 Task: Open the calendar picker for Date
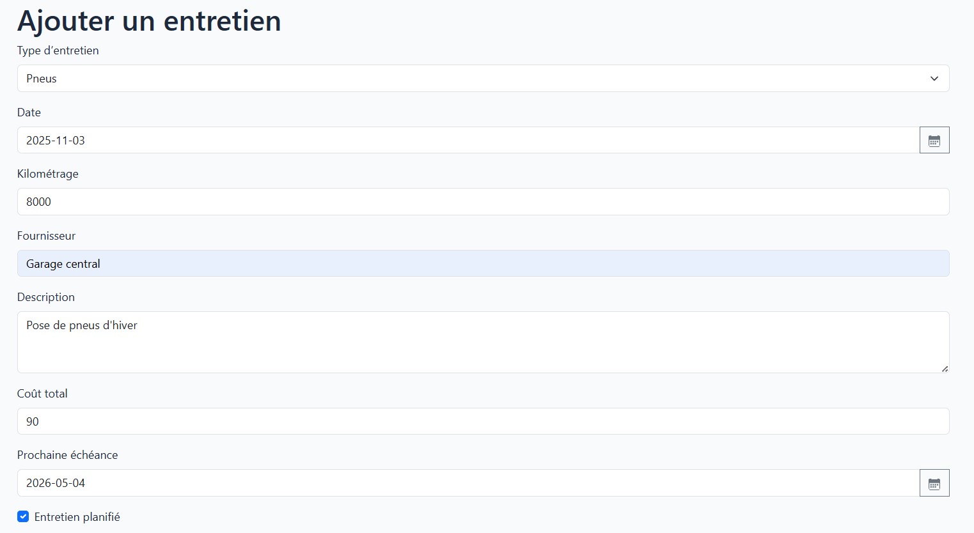coord(934,140)
